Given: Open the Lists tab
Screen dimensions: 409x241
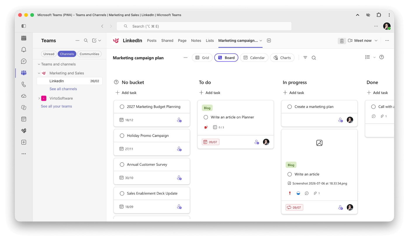Looking at the screenshot, I should click(x=210, y=41).
